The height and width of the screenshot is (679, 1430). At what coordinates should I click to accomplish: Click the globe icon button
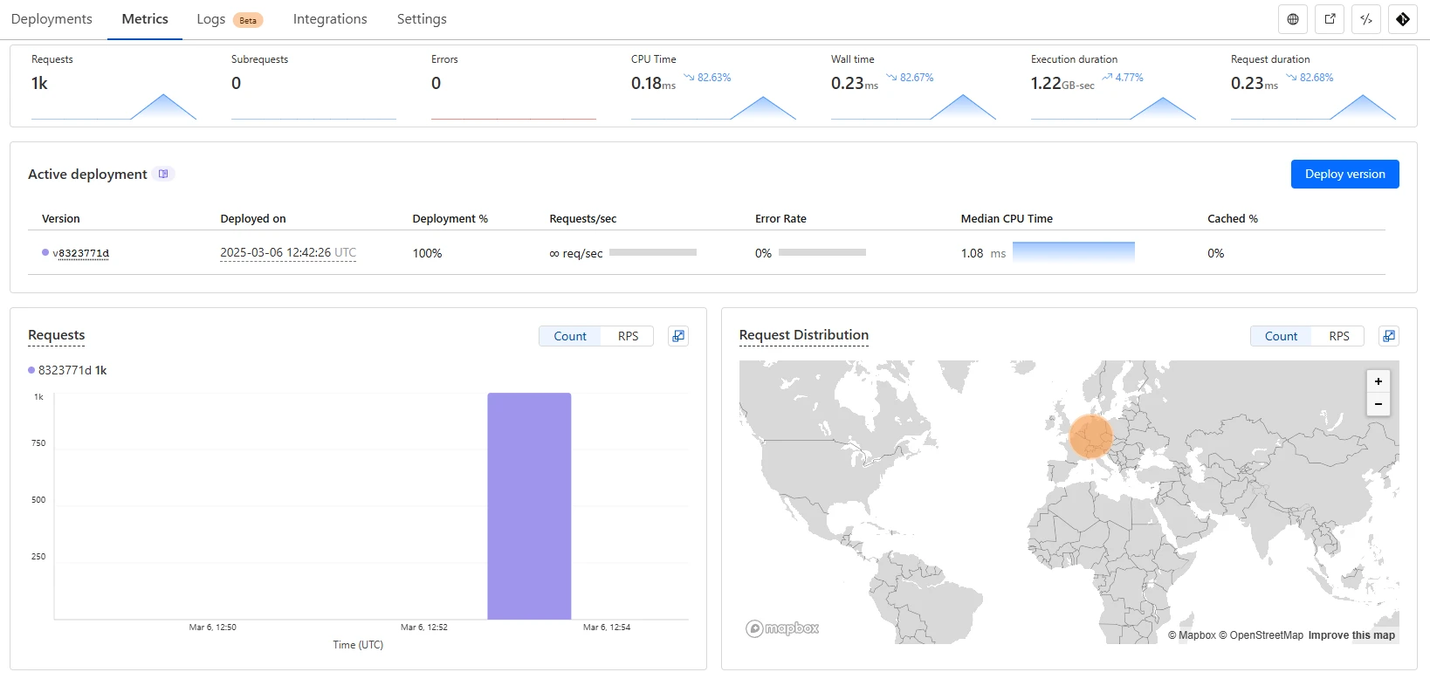click(x=1293, y=19)
